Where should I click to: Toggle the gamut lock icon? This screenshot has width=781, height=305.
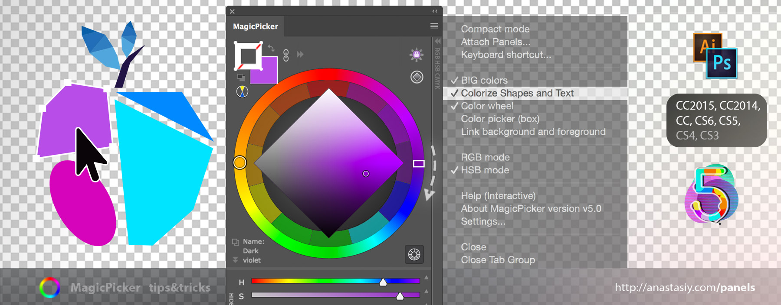tap(417, 55)
